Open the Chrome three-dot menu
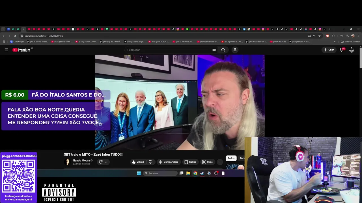The width and height of the screenshot is (362, 203). point(359,36)
